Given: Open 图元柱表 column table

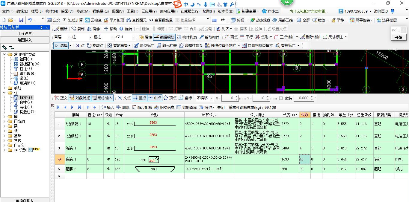Looking at the screenshot, I should (167, 45).
